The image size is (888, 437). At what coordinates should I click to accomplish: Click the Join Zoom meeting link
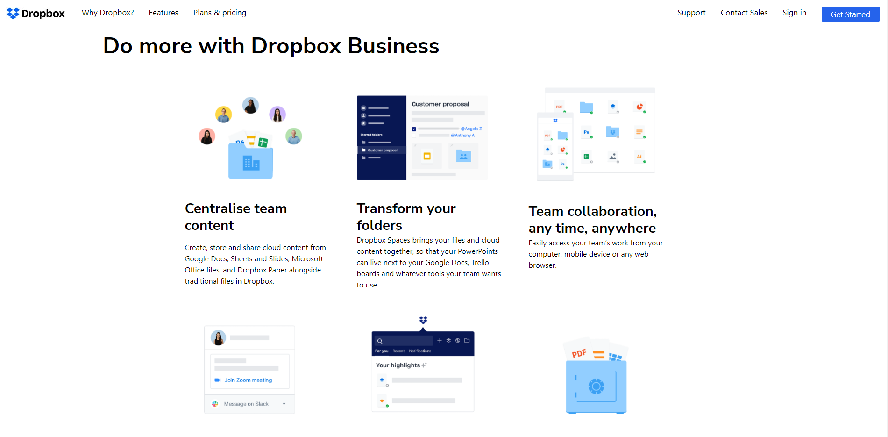point(248,380)
